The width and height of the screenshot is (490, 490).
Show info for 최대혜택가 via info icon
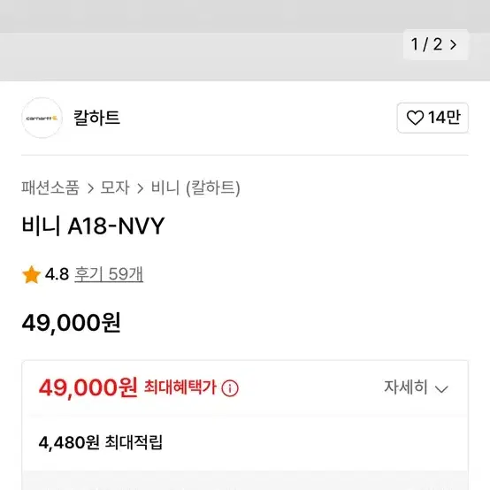click(230, 388)
